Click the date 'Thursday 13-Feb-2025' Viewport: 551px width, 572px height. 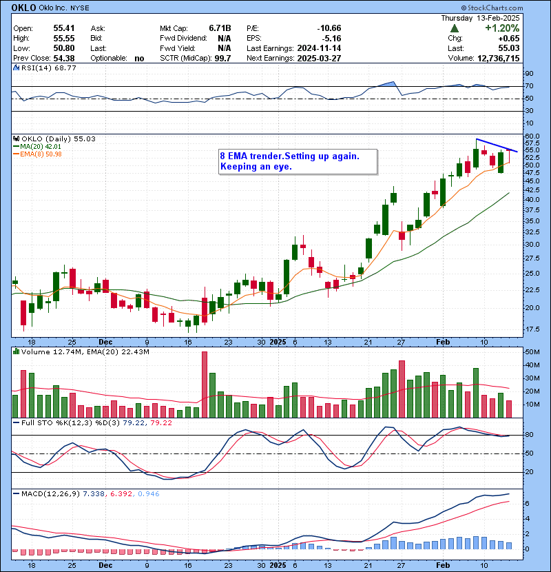pos(480,18)
